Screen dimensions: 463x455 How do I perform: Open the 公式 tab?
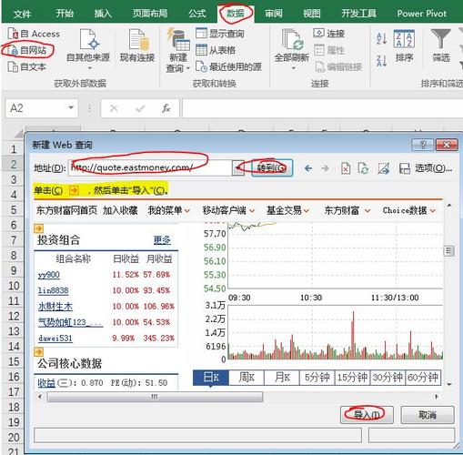[x=197, y=14]
